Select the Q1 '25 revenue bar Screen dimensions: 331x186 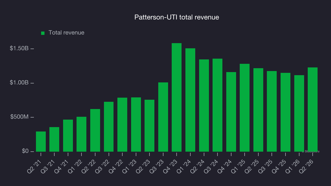(245, 108)
